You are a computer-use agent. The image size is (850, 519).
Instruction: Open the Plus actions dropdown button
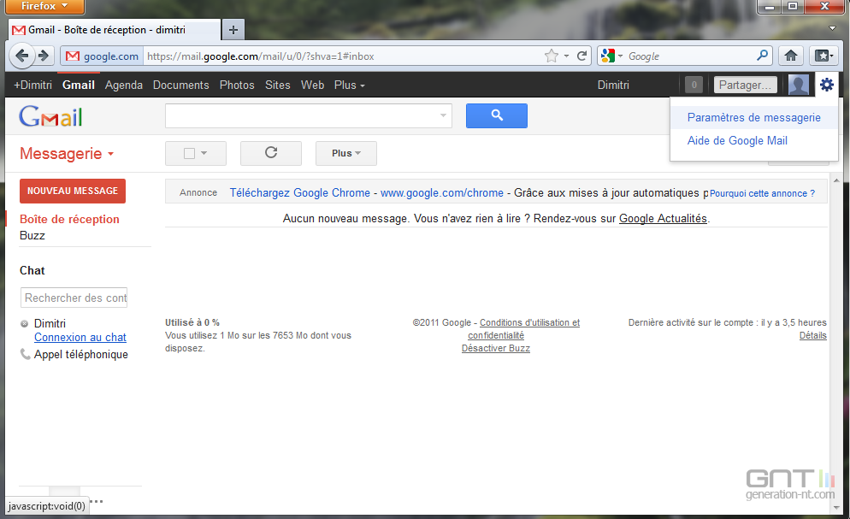tap(346, 153)
